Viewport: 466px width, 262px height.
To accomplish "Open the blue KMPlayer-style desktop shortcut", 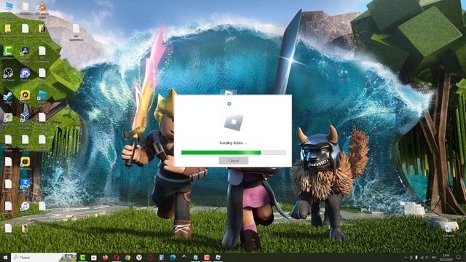I will tap(25, 183).
